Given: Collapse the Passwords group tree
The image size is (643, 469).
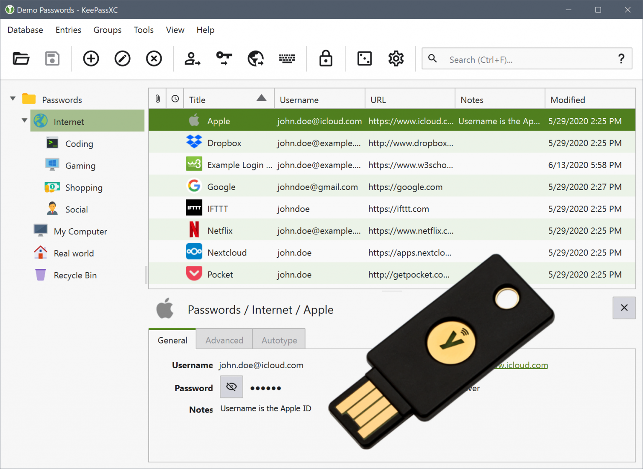Looking at the screenshot, I should pyautogui.click(x=13, y=98).
